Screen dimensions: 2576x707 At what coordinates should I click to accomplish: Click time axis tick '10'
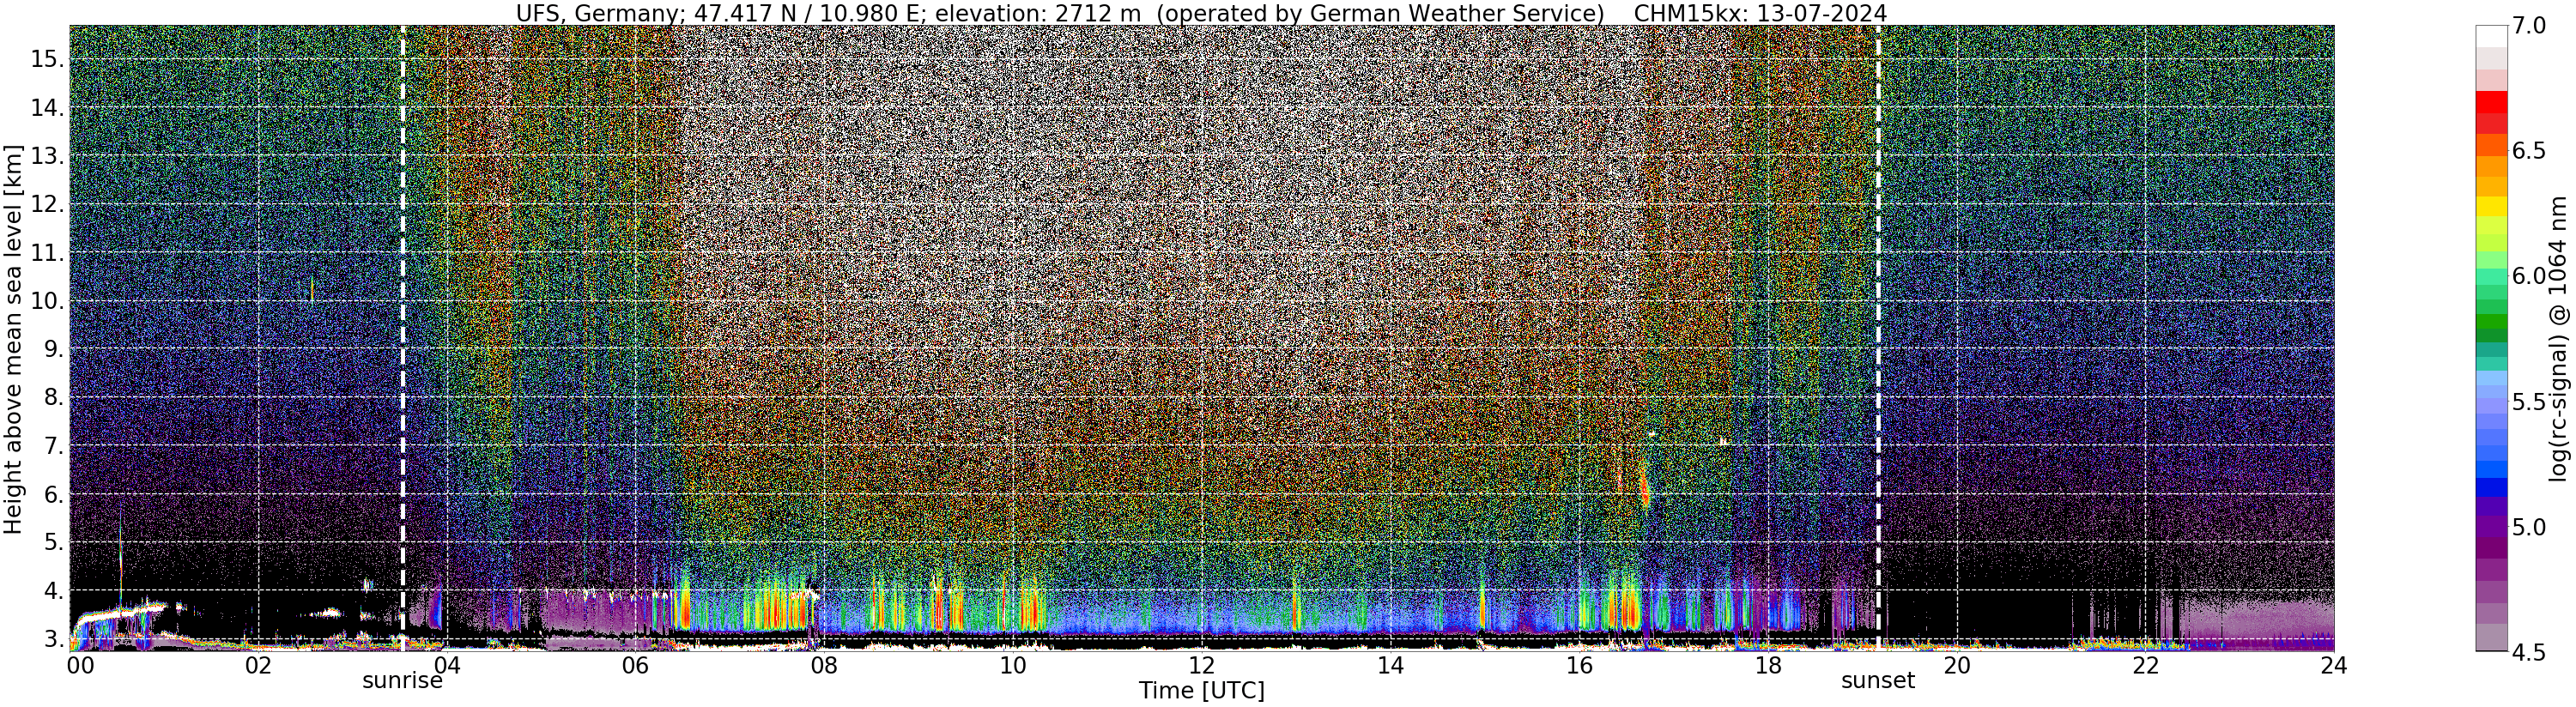point(1013,665)
